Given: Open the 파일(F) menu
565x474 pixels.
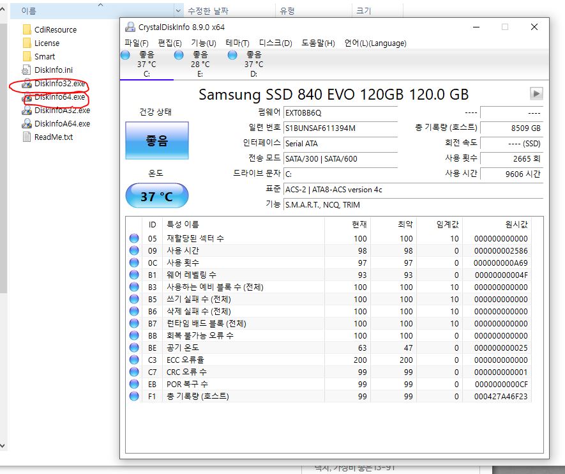Looking at the screenshot, I should pyautogui.click(x=137, y=43).
